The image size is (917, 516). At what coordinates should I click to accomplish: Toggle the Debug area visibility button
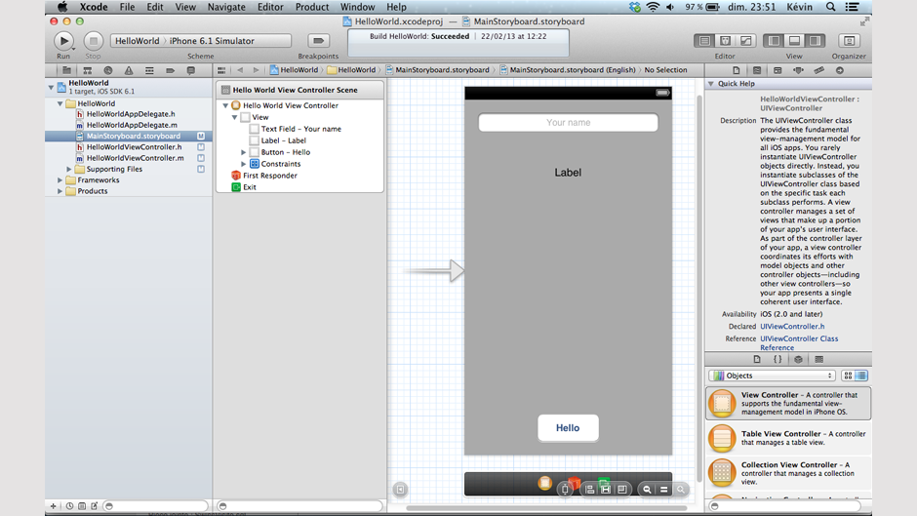pyautogui.click(x=794, y=41)
